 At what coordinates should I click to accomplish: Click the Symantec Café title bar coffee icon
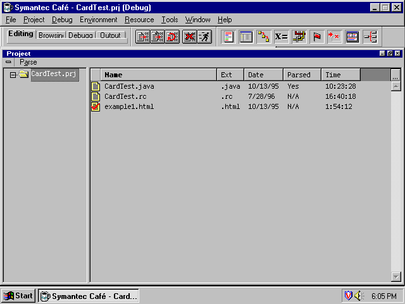coord(8,8)
